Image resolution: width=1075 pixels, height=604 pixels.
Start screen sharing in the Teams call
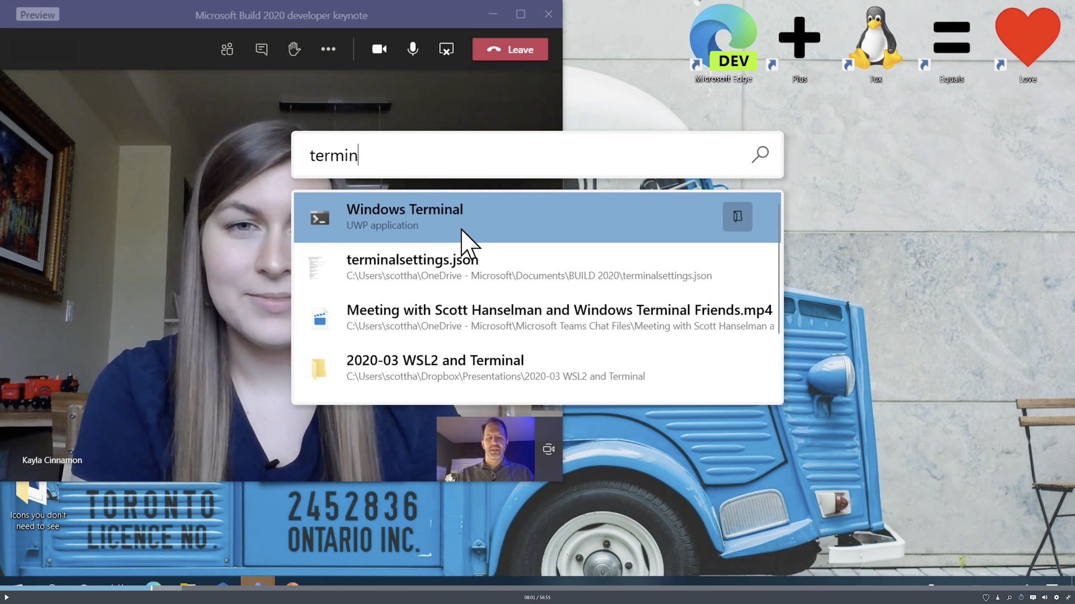tap(446, 49)
